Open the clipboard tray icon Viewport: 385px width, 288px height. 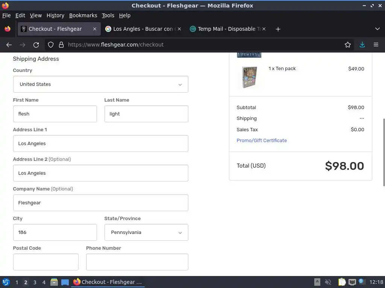pyautogui.click(x=342, y=282)
